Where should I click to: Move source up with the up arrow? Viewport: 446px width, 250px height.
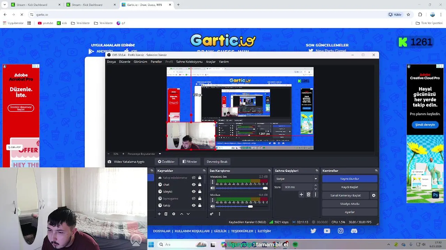point(181,214)
